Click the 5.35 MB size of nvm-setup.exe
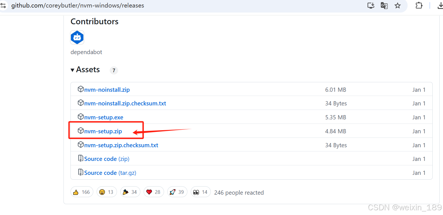Viewport: 443px width, 215px height. pyautogui.click(x=336, y=117)
